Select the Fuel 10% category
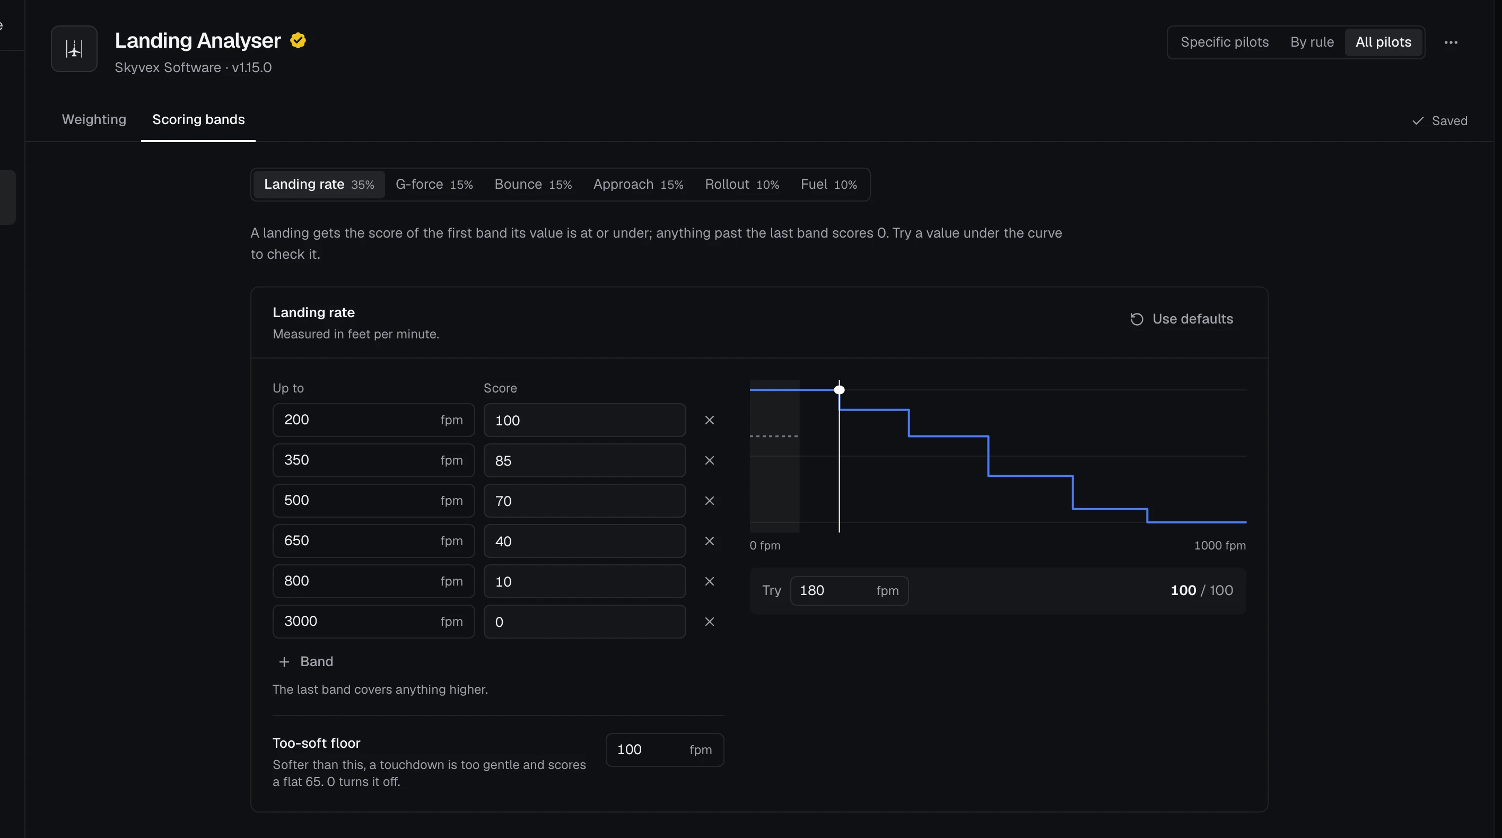The height and width of the screenshot is (838, 1502). 828,184
